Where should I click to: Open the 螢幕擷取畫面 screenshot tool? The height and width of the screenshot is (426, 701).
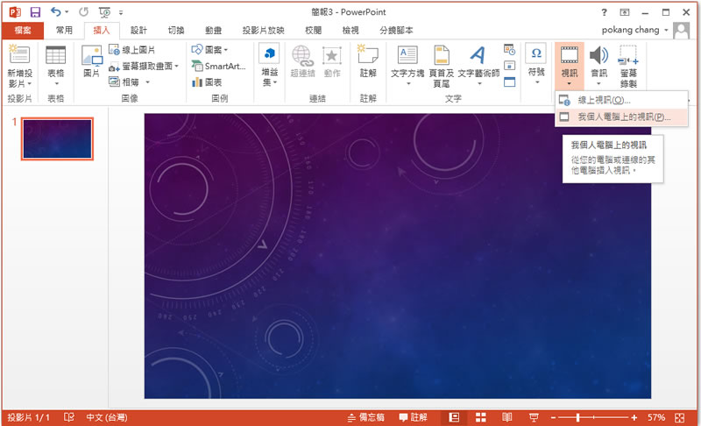tap(144, 66)
